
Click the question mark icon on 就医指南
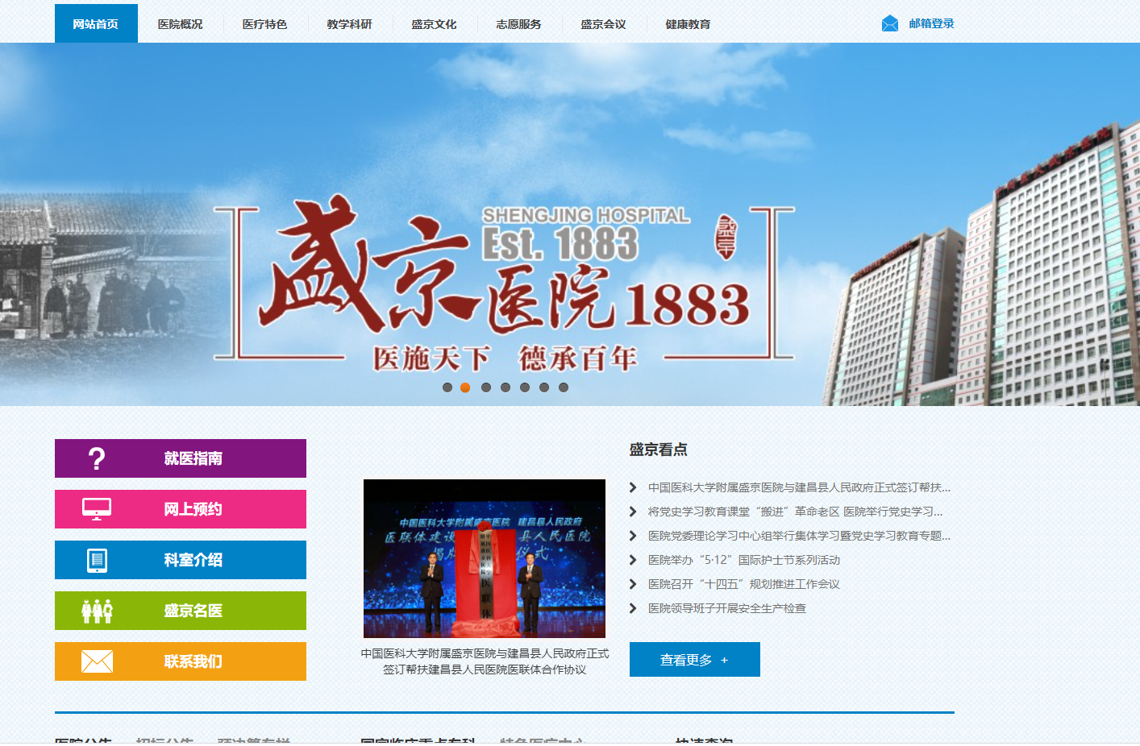tap(97, 458)
